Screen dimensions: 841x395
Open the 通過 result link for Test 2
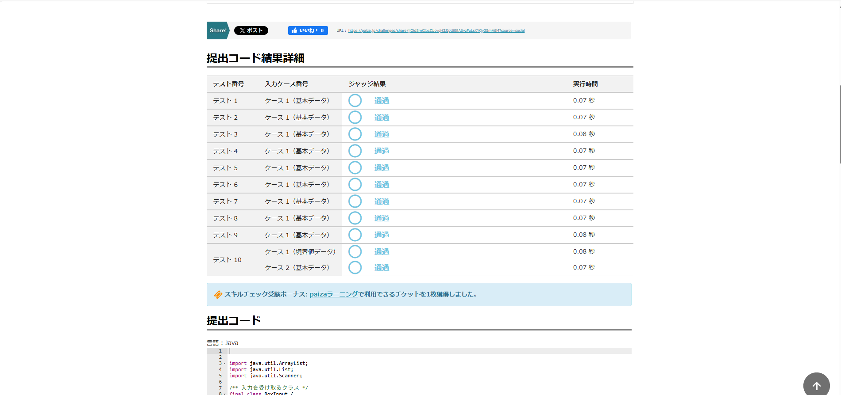click(382, 118)
